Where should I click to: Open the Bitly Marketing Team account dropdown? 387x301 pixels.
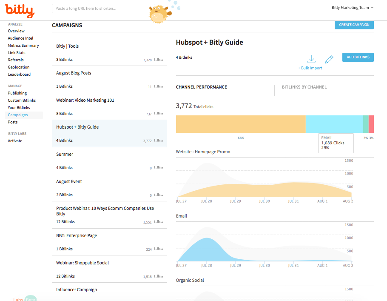click(353, 8)
